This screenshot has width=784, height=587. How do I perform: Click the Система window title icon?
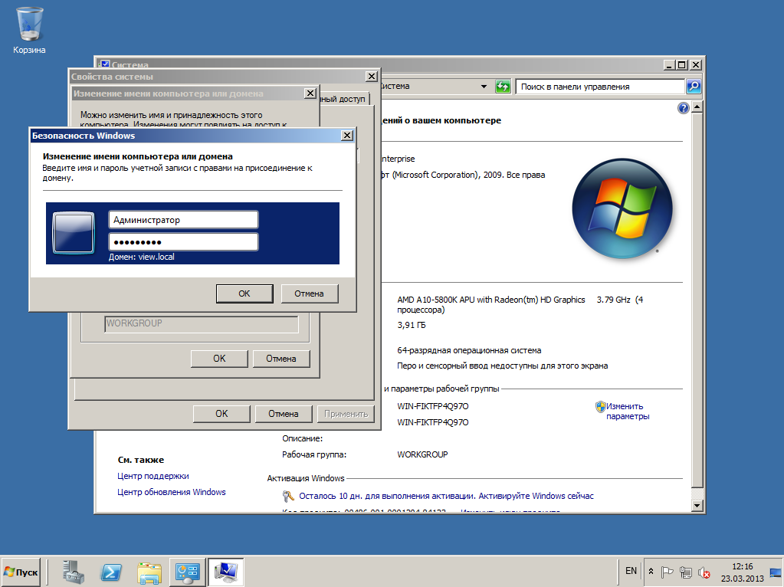104,64
